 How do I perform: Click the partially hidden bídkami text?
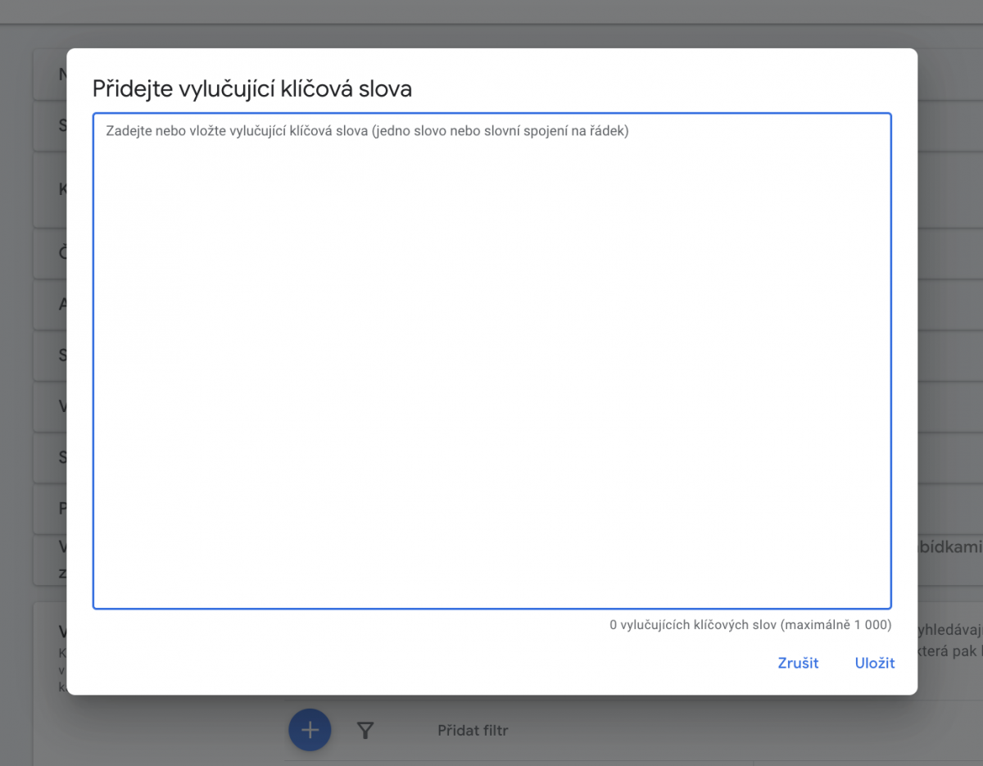click(x=949, y=545)
